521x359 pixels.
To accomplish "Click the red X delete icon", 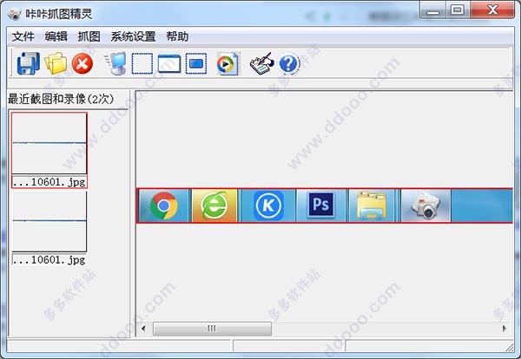I will 82,63.
